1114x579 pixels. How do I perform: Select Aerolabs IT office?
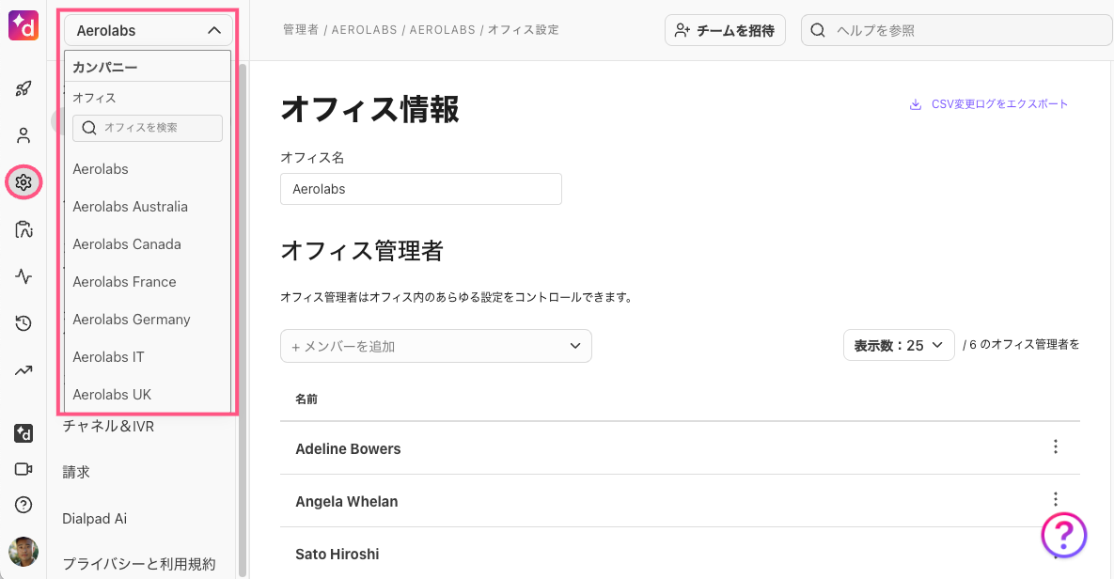coord(108,357)
